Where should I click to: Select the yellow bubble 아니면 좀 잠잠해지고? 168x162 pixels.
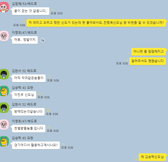[x=149, y=52]
